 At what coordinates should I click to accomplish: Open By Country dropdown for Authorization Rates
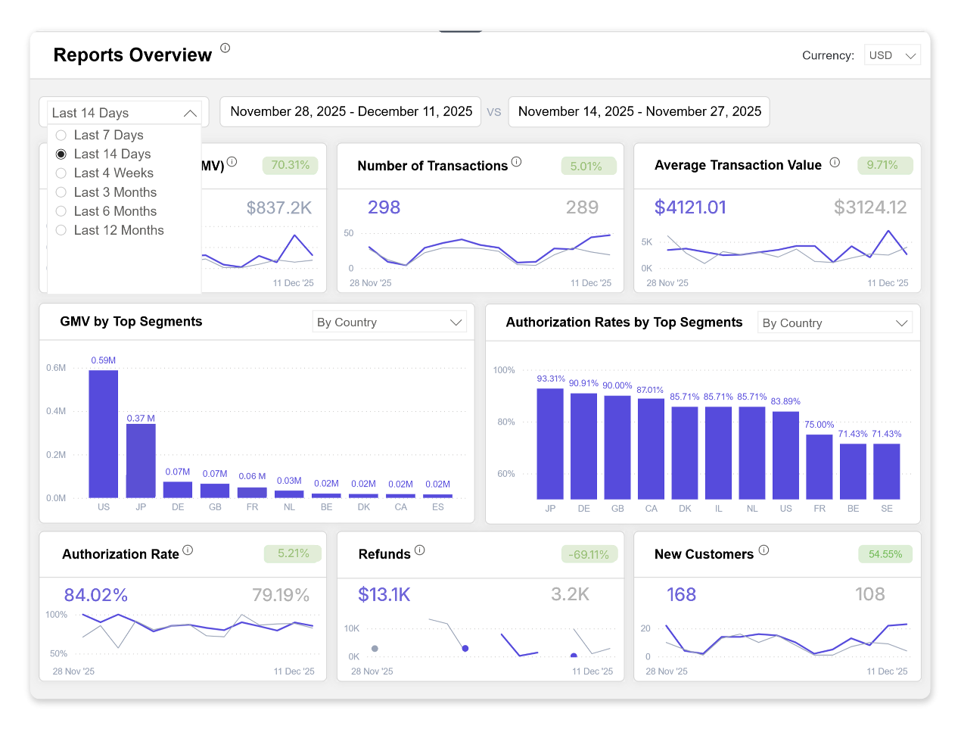click(x=835, y=323)
